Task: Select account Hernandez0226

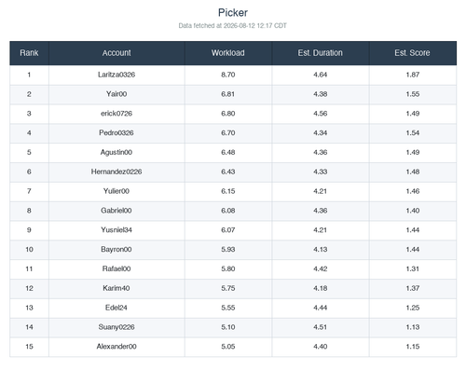Action: tap(116, 172)
